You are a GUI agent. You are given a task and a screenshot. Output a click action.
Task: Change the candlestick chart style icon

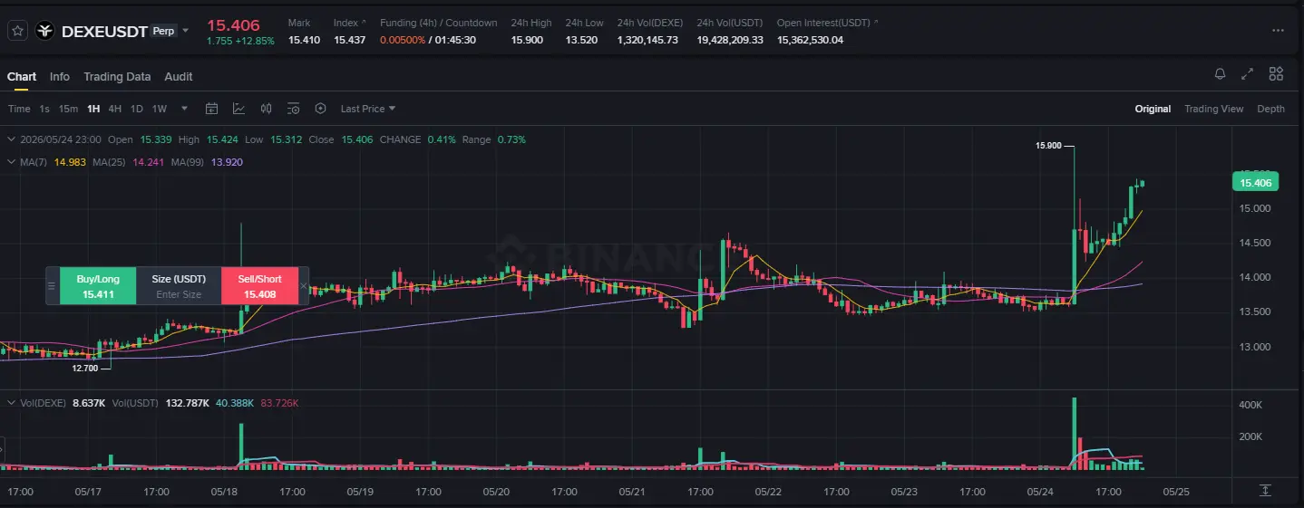266,109
